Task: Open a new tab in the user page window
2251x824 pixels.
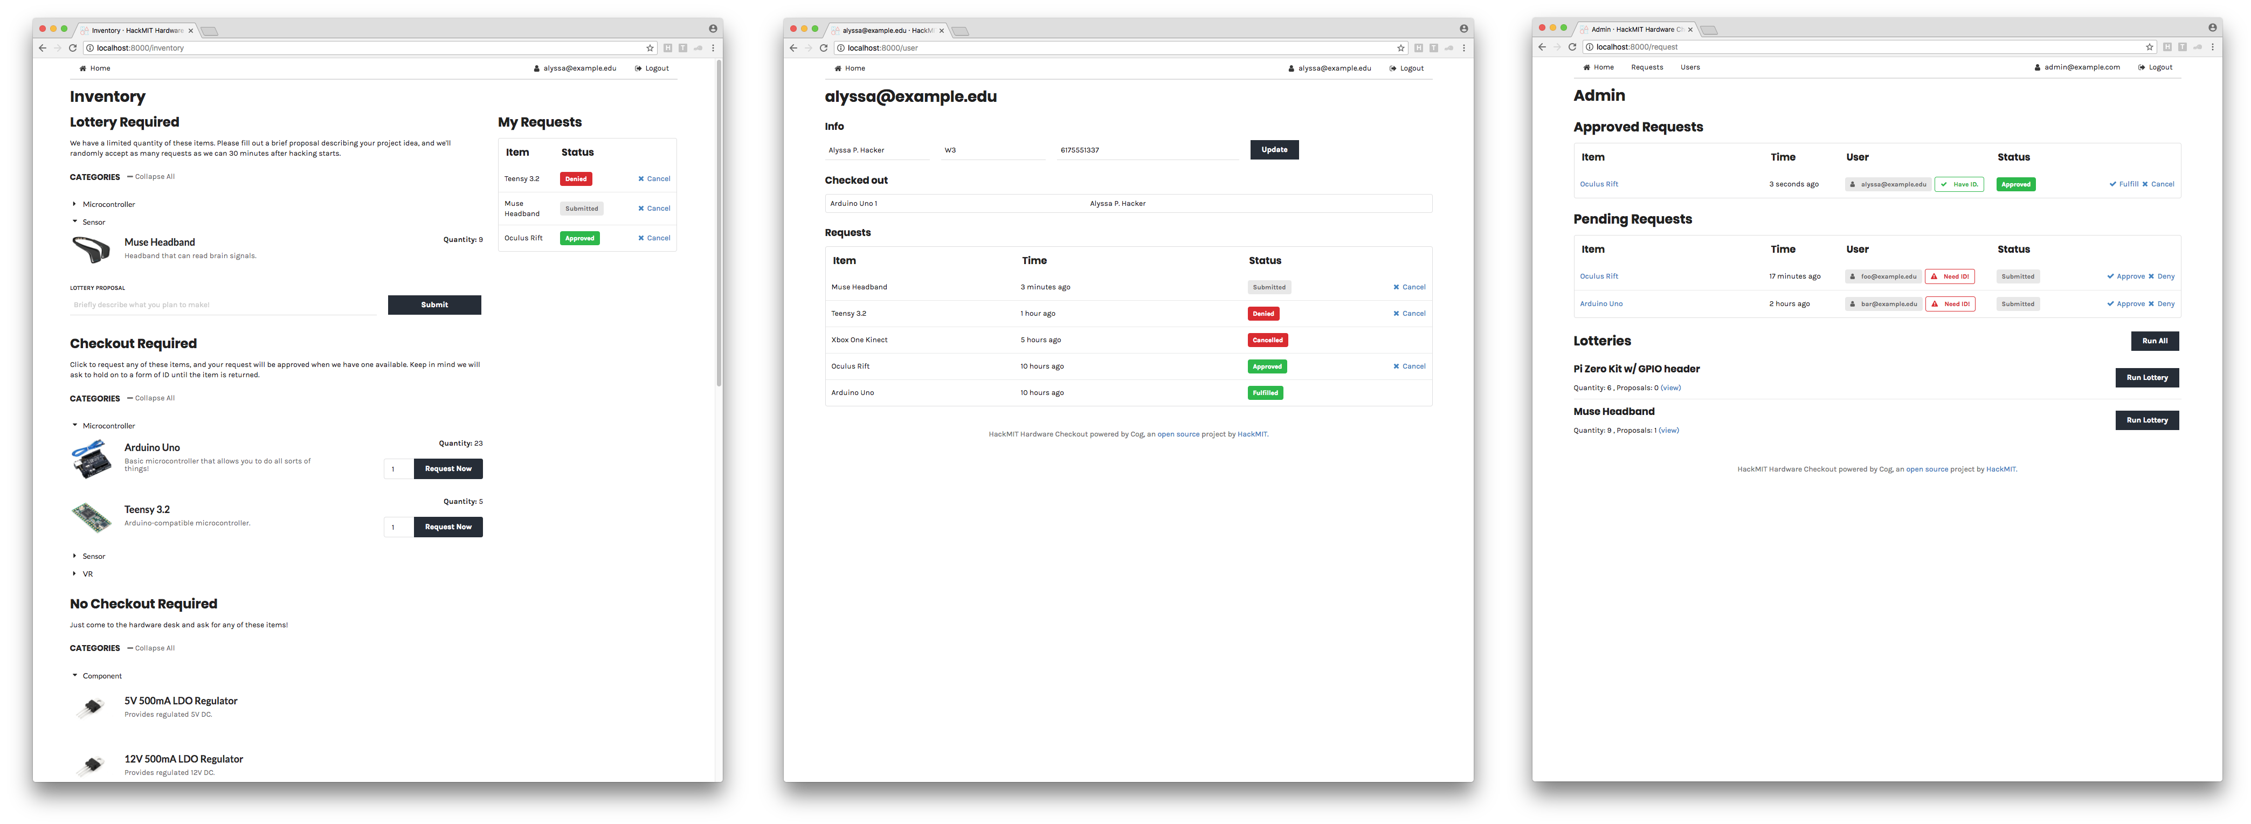Action: pyautogui.click(x=959, y=31)
